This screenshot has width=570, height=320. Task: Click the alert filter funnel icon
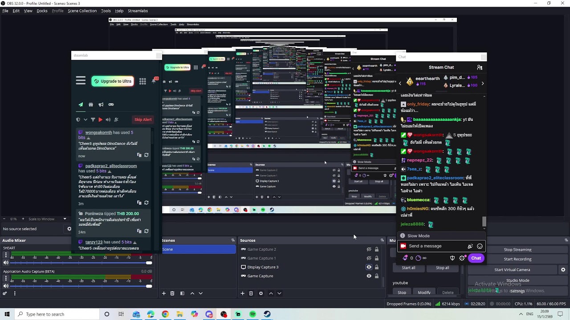click(x=93, y=120)
